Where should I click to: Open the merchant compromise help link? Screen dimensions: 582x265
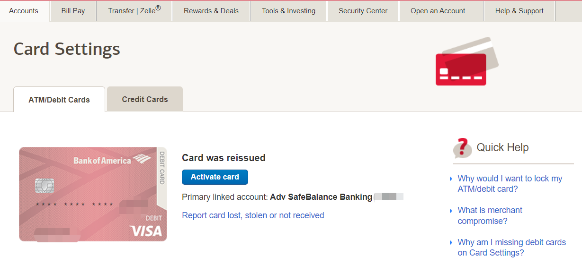click(490, 215)
